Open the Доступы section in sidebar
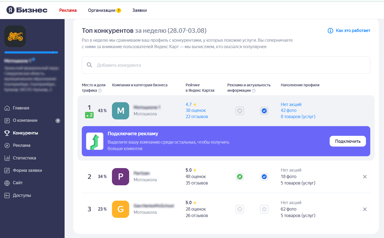Screen dimensions: 384x238 click(22, 195)
